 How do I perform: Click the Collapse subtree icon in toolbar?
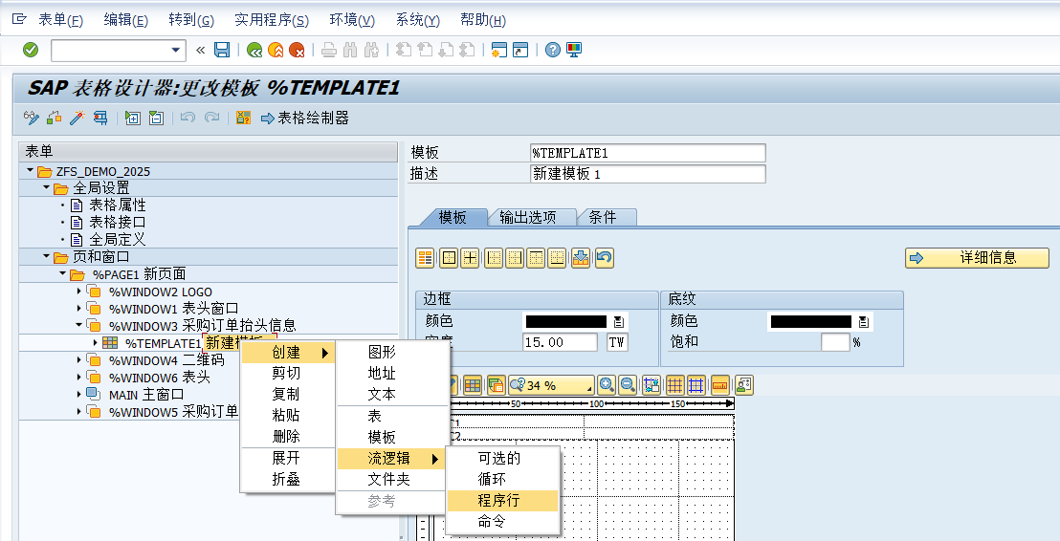pyautogui.click(x=156, y=119)
